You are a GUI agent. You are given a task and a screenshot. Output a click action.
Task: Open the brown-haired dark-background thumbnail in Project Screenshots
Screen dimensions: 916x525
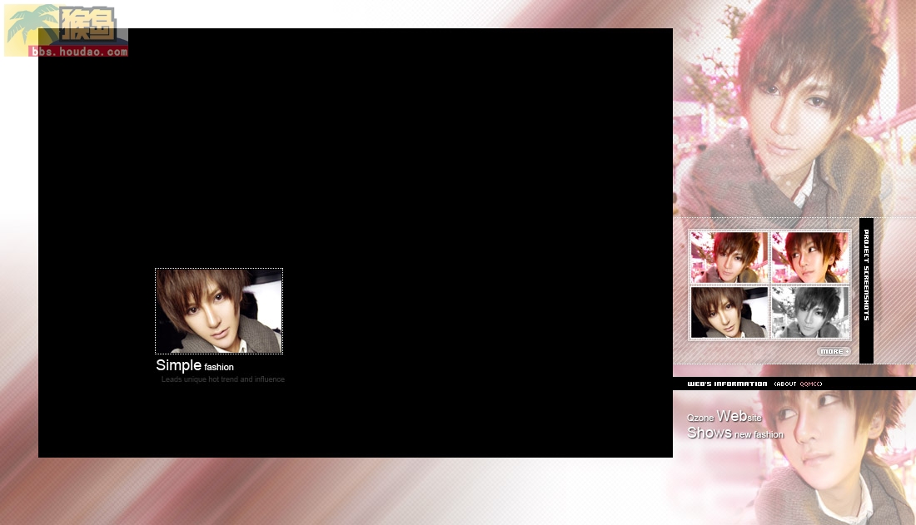point(729,313)
